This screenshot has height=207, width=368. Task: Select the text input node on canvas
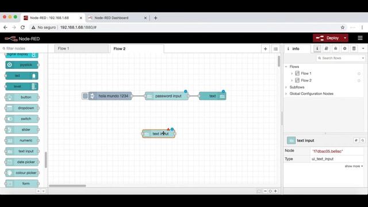coord(159,133)
